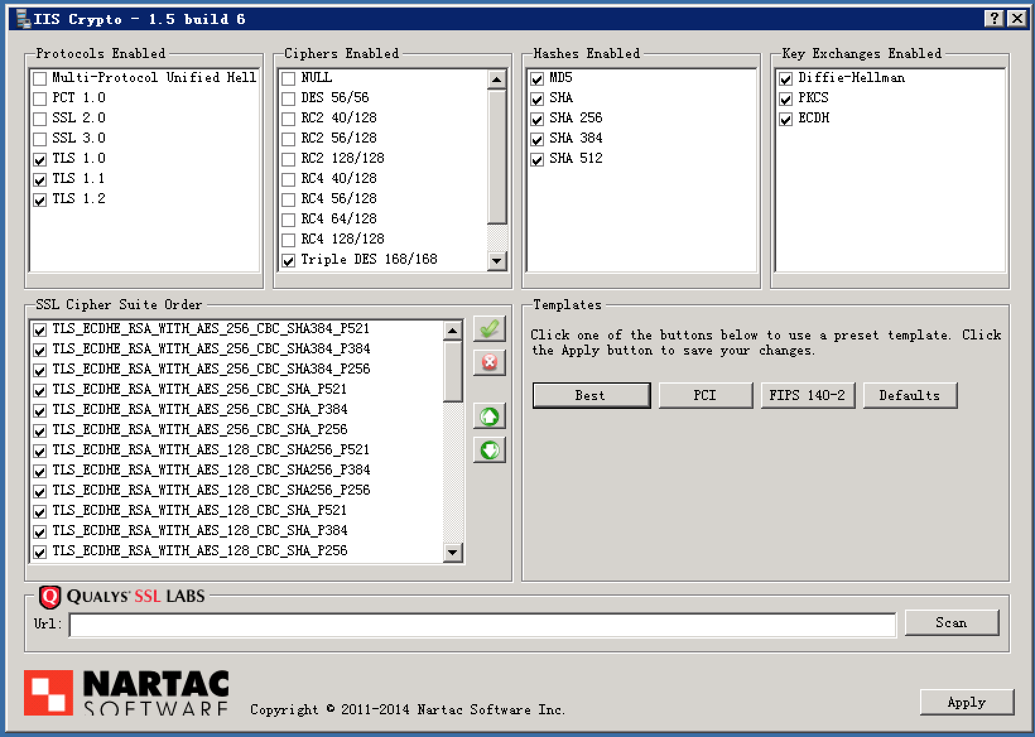
Task: Enable NULL cipher checkbox
Action: 288,79
